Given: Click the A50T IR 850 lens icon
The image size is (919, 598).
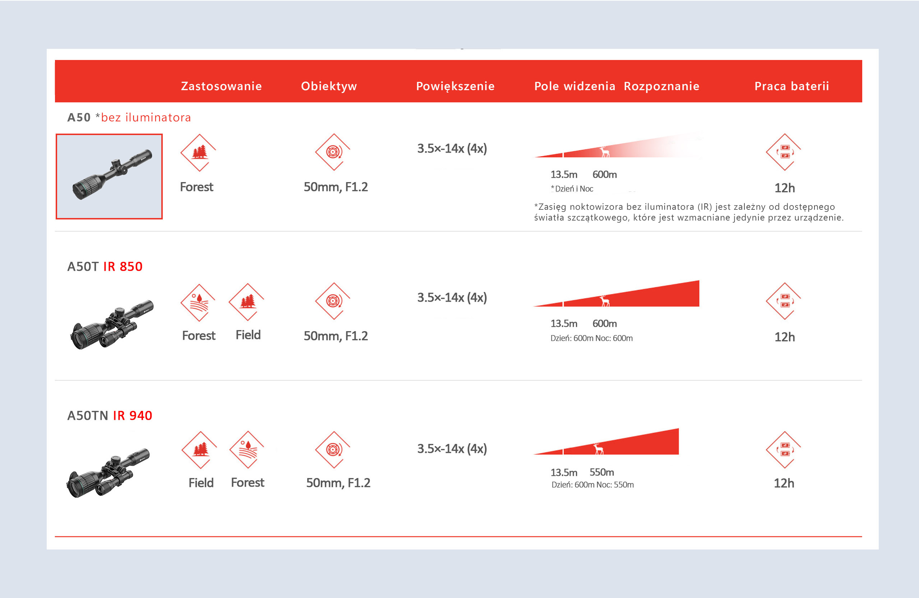Looking at the screenshot, I should pyautogui.click(x=333, y=301).
